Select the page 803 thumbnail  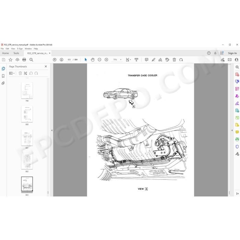click(27, 184)
